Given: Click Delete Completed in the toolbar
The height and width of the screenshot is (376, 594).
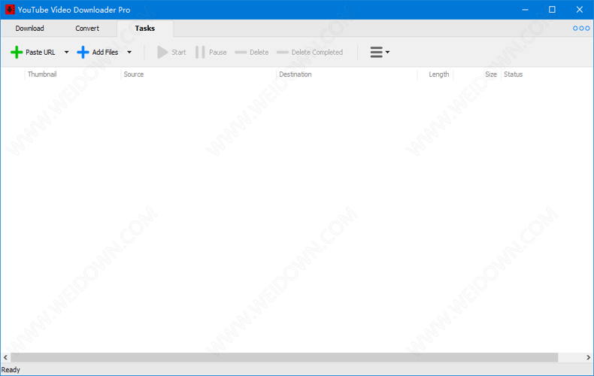Looking at the screenshot, I should click(x=310, y=53).
